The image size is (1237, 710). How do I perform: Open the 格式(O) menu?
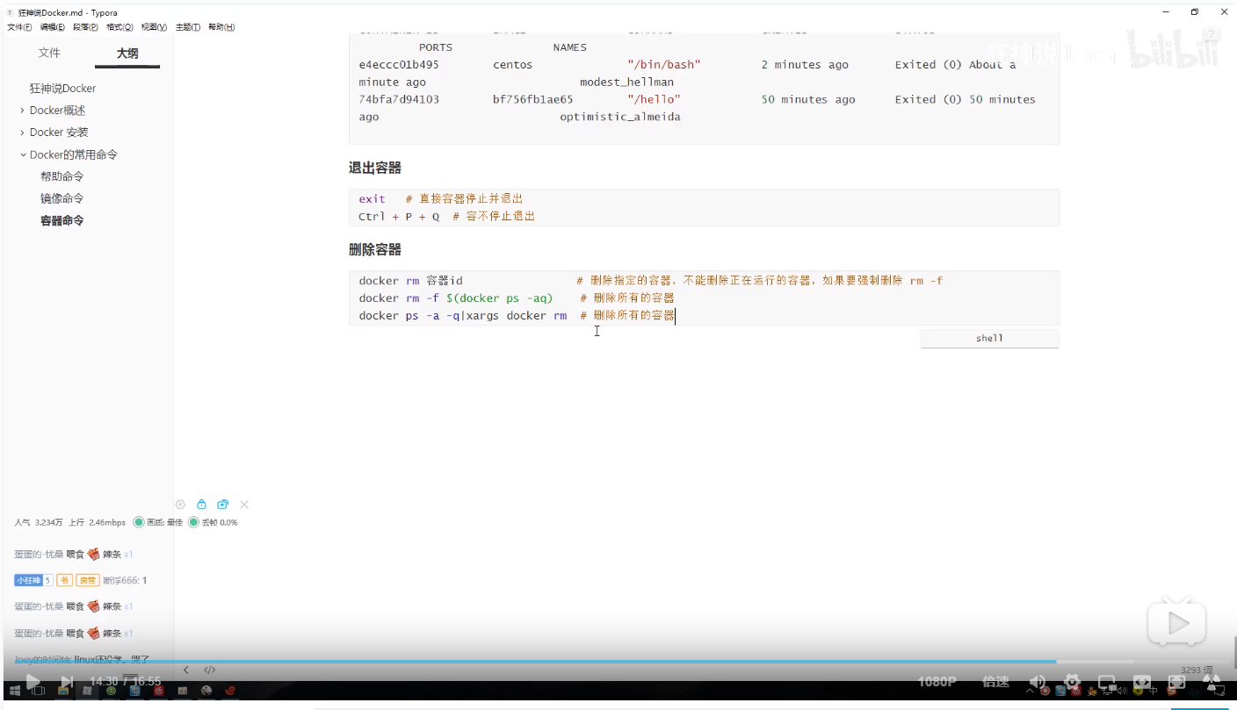coord(119,27)
